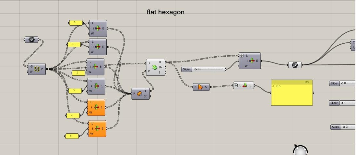The height and width of the screenshot is (155, 356).
Task: Select the hexagon parameter at far left
Action: click(31, 39)
